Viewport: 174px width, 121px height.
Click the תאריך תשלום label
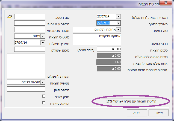pos(59,44)
